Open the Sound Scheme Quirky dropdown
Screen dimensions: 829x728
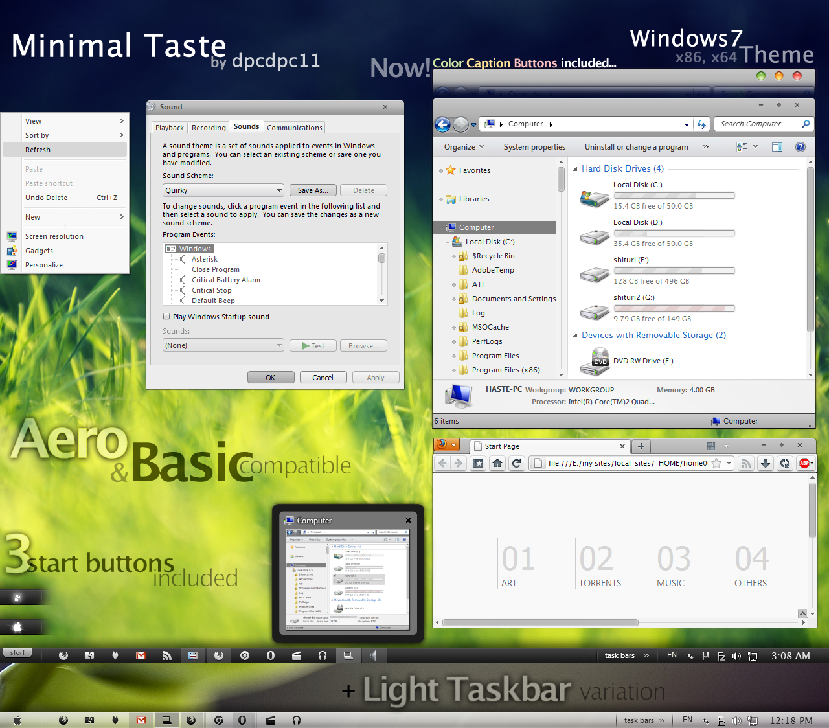(223, 190)
